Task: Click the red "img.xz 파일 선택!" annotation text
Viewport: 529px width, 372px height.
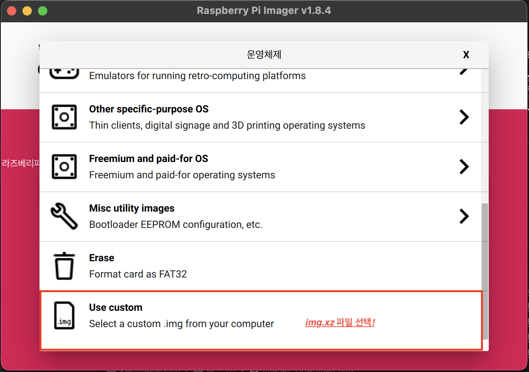Action: pos(340,322)
